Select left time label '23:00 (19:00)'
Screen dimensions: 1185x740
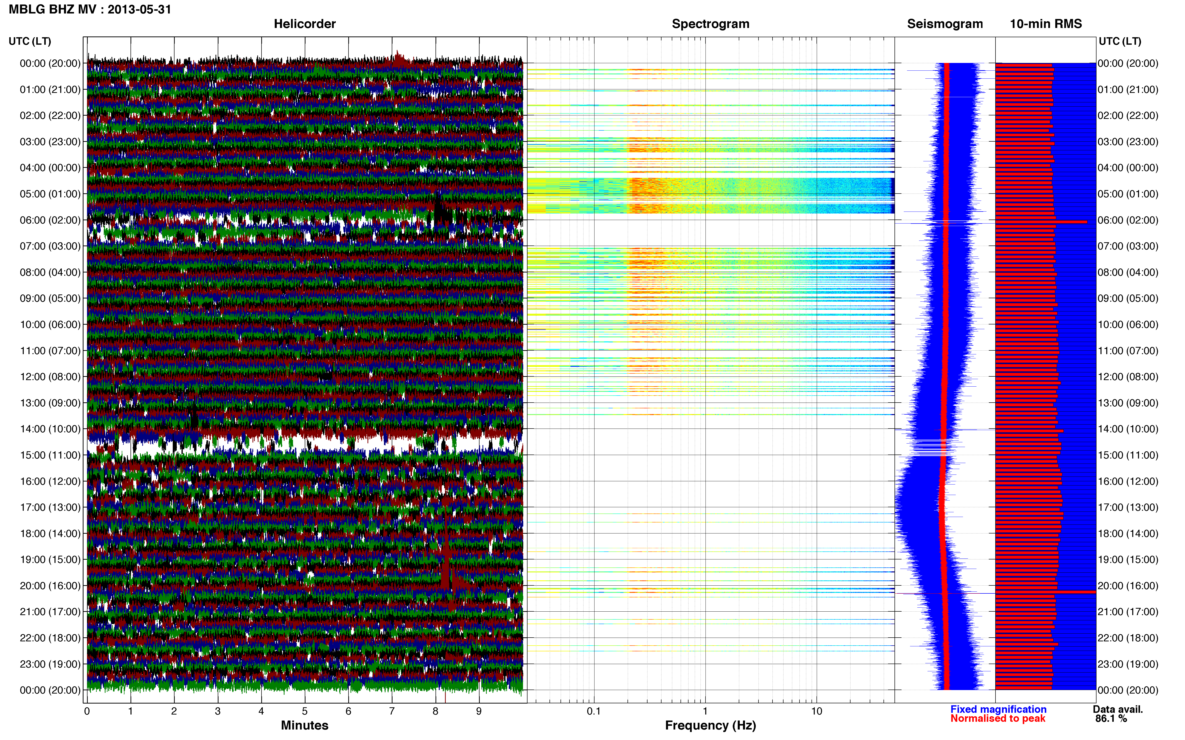(50, 664)
